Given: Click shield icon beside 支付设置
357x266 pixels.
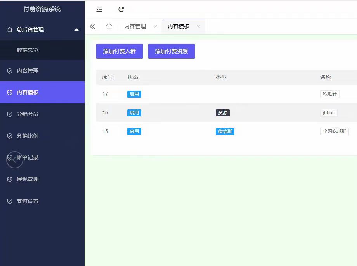Looking at the screenshot, I should point(10,201).
